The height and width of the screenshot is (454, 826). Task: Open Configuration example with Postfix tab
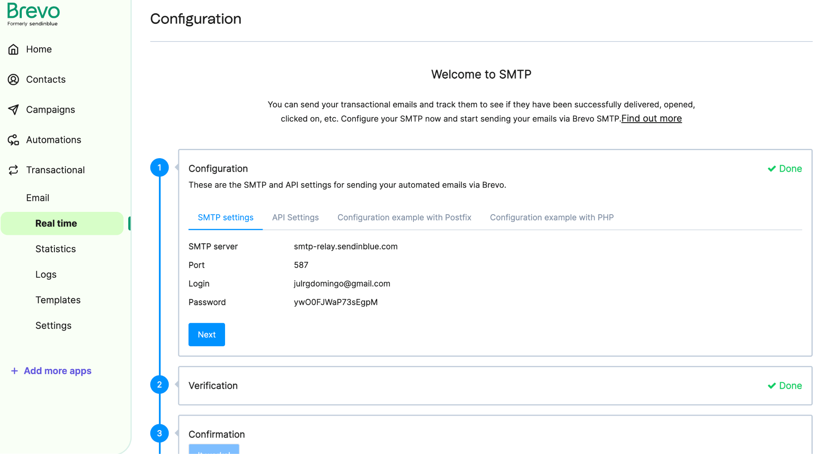click(x=404, y=218)
